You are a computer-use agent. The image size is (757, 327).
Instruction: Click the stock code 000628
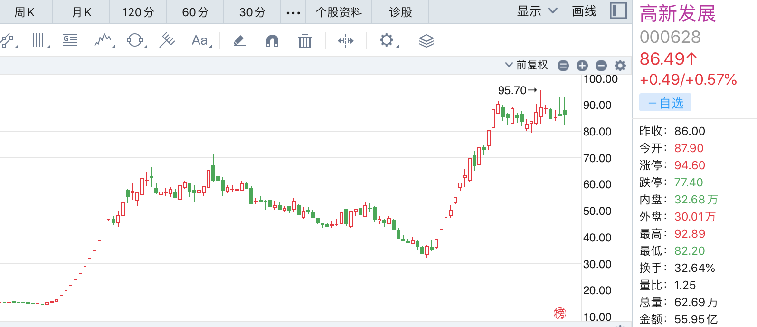click(670, 37)
